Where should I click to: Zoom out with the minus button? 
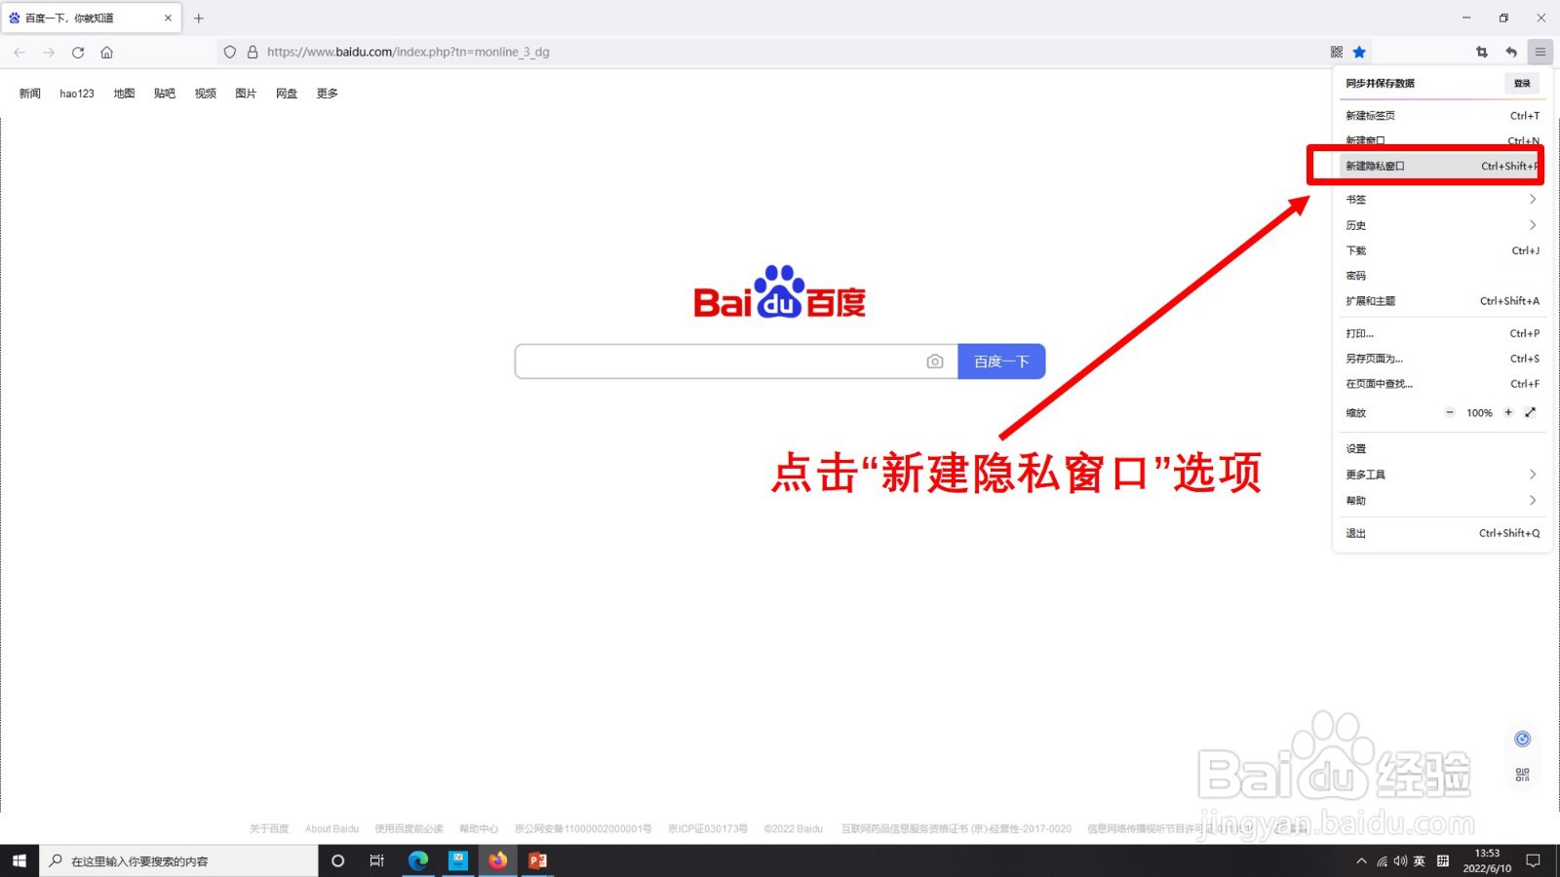click(1450, 413)
